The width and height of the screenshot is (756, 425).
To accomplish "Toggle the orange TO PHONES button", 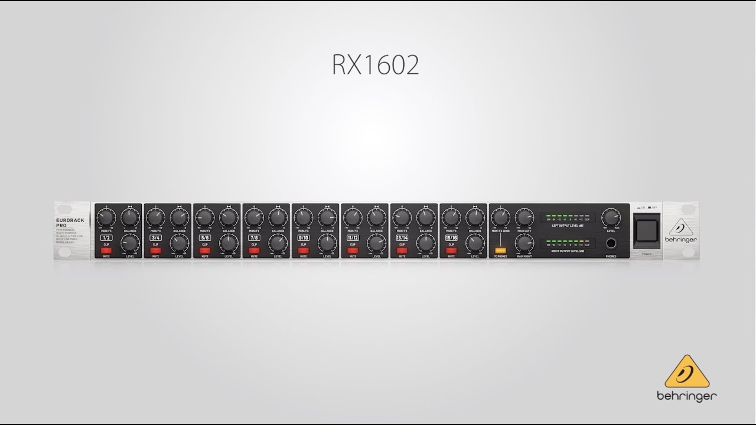I will coord(501,250).
